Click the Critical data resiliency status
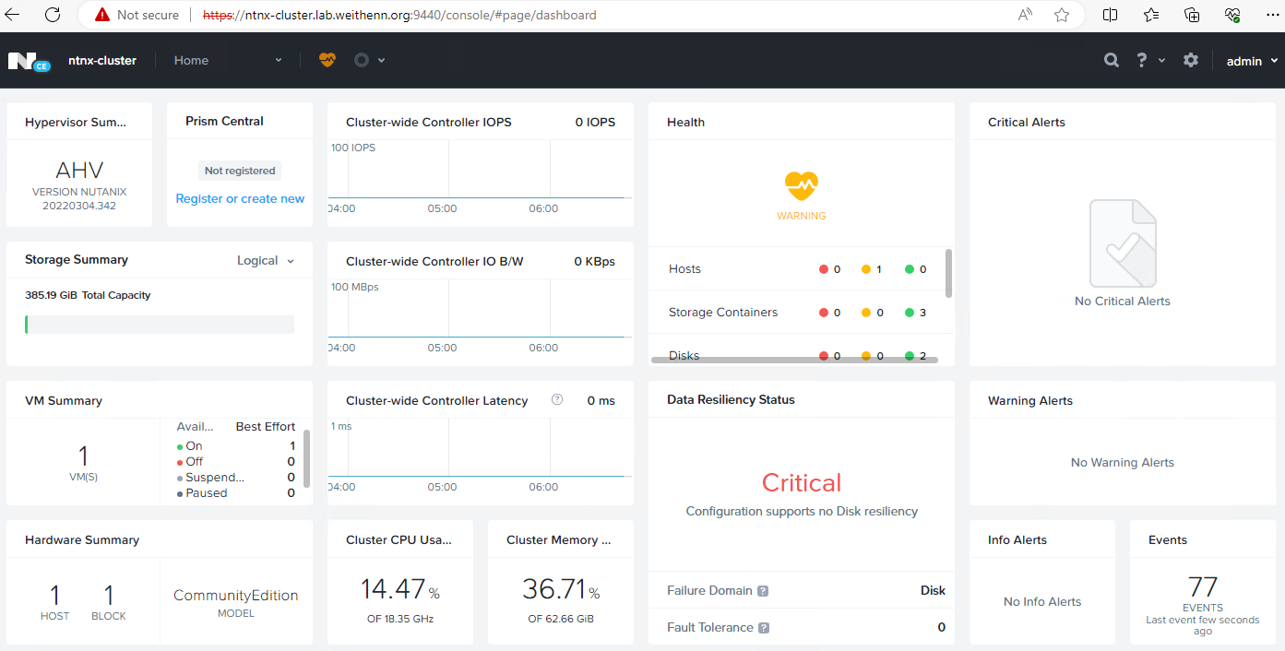The height and width of the screenshot is (651, 1285). pos(802,483)
